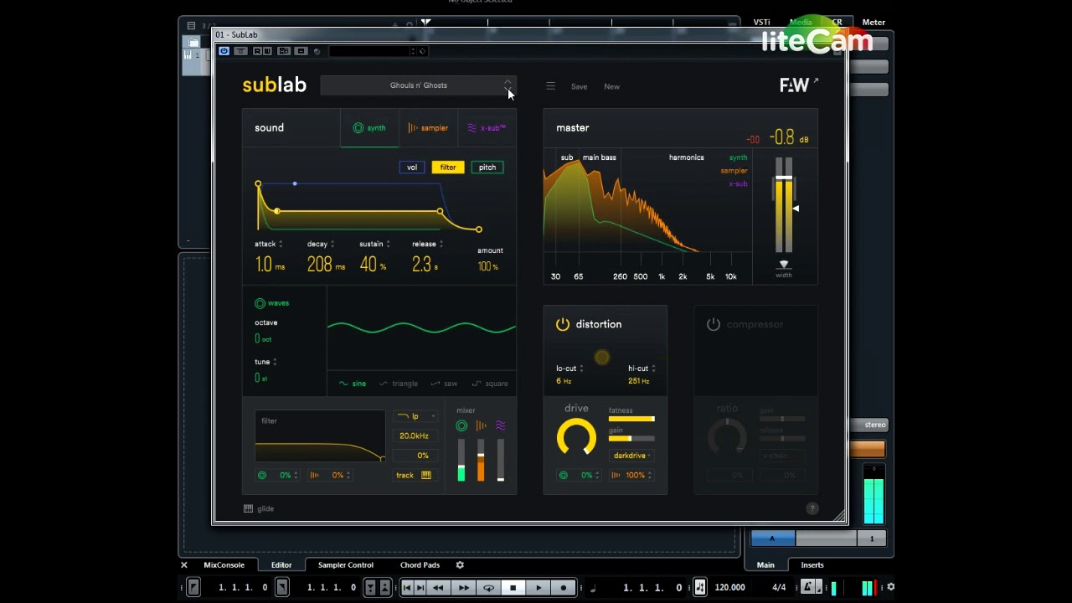Adjust release stepper arrows
Viewport: 1072px width, 603px height.
click(x=441, y=245)
